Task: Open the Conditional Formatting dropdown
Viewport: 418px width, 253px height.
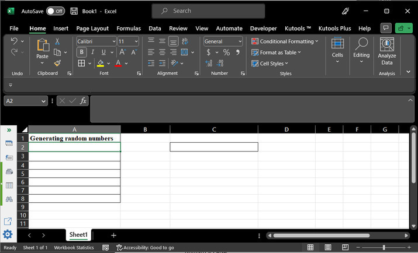Action: [x=285, y=41]
